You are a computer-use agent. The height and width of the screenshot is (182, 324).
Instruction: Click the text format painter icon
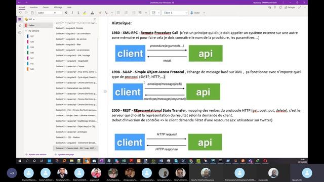(x=106, y=13)
